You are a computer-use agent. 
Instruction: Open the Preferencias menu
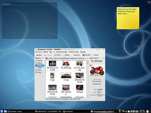click(x=74, y=52)
